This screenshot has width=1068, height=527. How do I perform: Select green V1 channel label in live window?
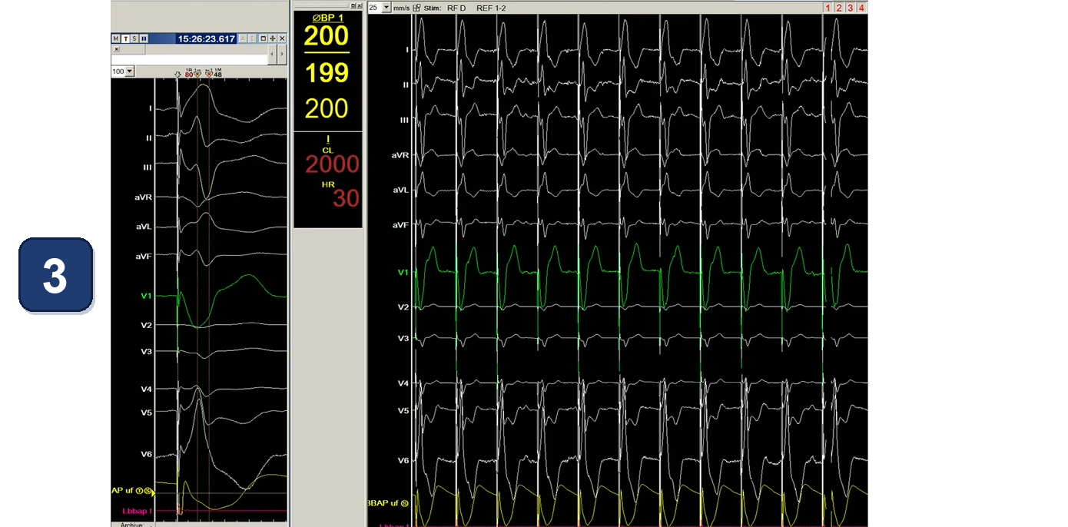click(403, 272)
